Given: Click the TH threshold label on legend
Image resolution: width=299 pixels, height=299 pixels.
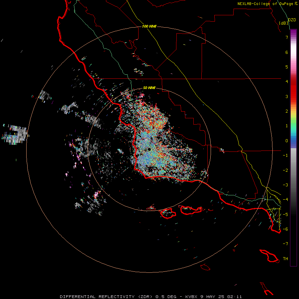Looking at the screenshot, I should tap(285, 259).
